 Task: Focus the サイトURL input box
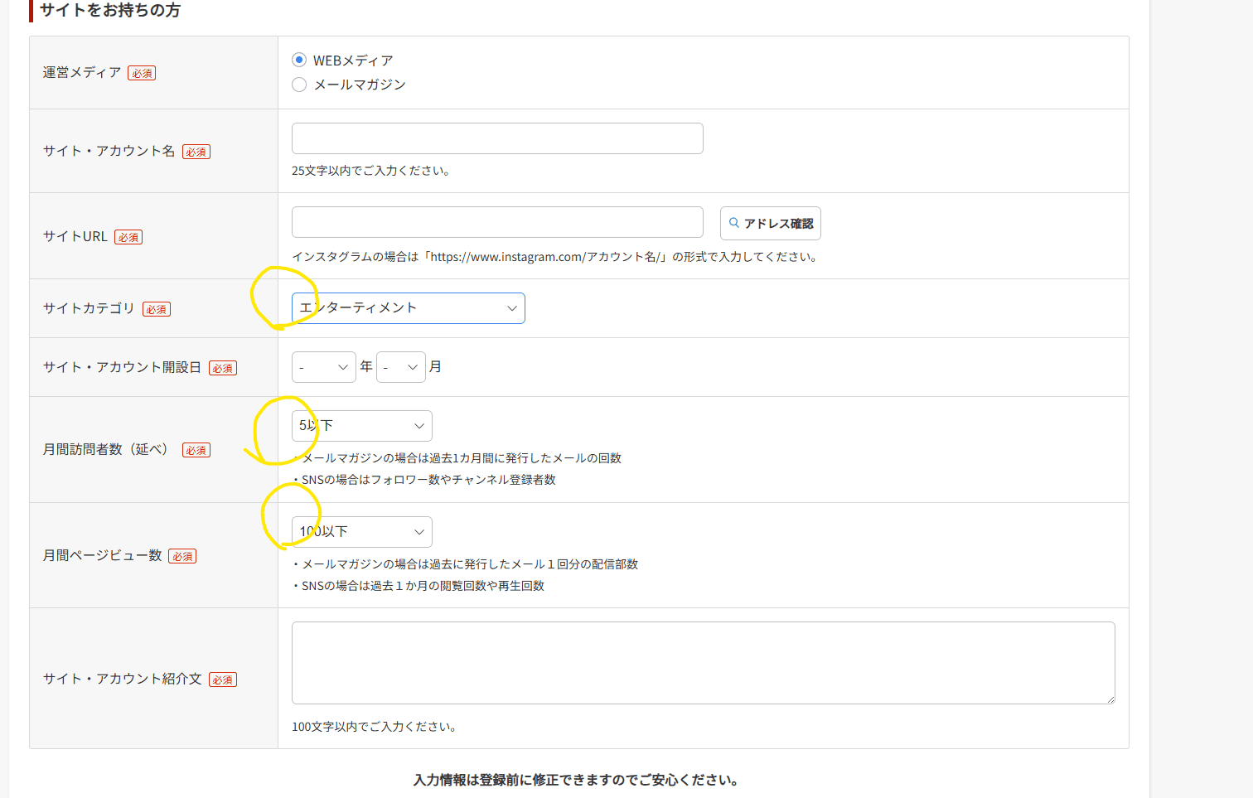(x=497, y=222)
